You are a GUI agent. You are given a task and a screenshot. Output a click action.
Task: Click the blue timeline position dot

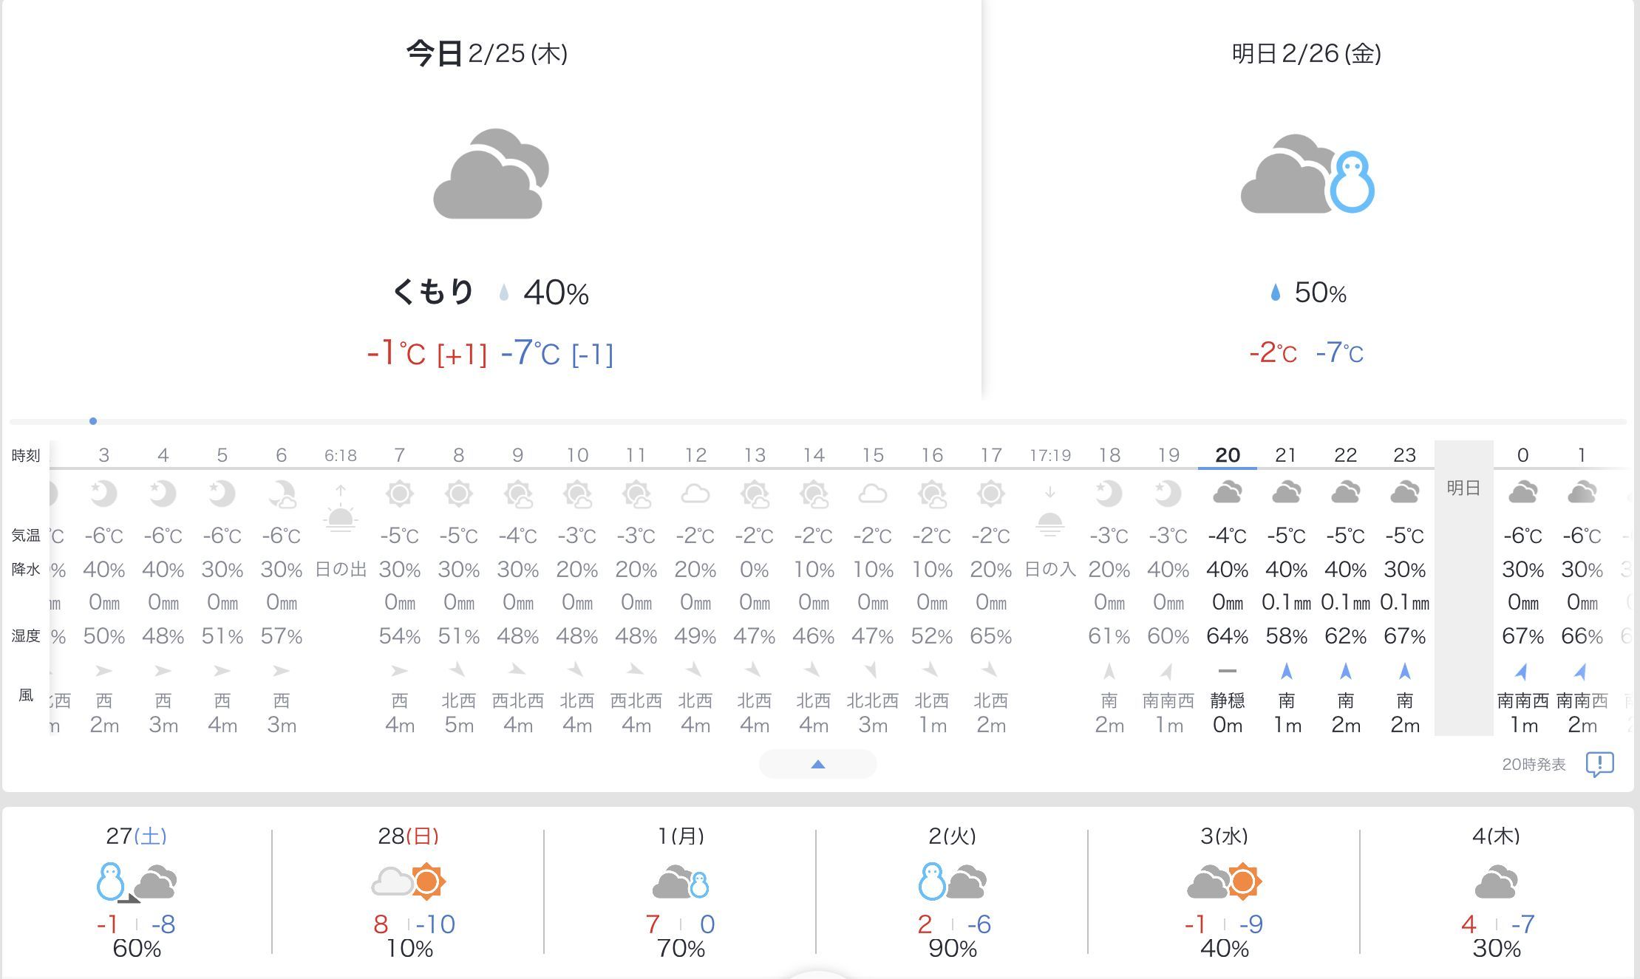tap(93, 421)
